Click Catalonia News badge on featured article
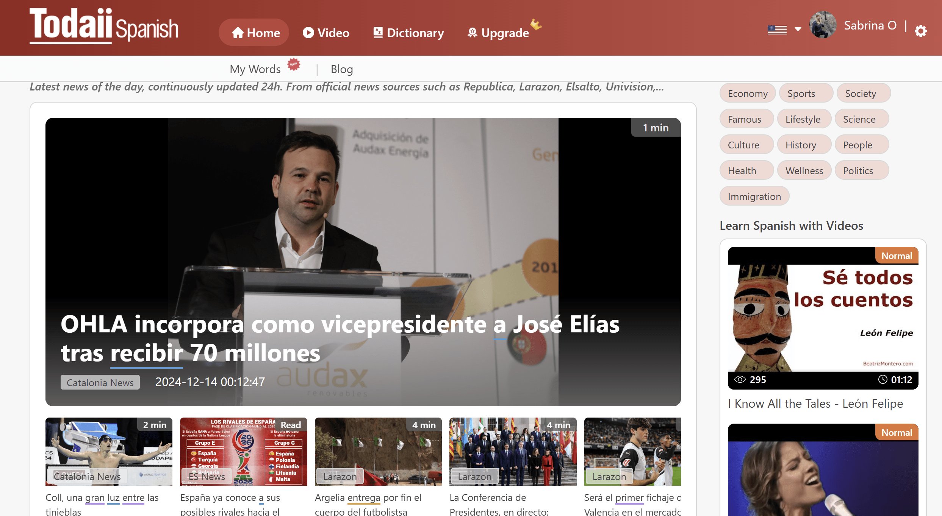Image resolution: width=942 pixels, height=516 pixels. click(100, 382)
